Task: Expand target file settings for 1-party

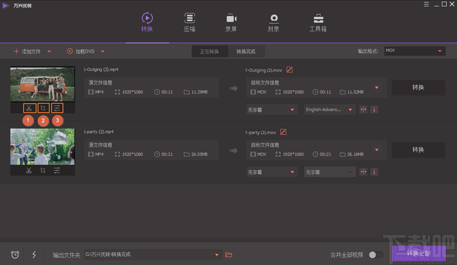Action: pyautogui.click(x=377, y=150)
